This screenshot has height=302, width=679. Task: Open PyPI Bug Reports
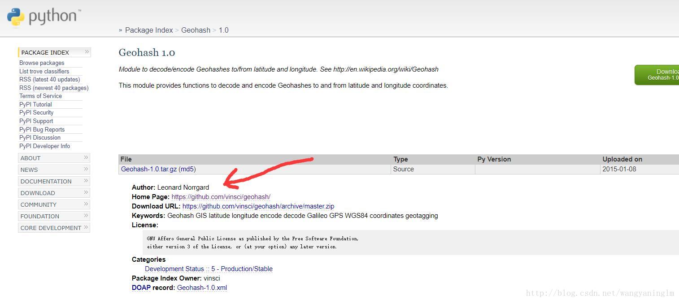tap(42, 129)
